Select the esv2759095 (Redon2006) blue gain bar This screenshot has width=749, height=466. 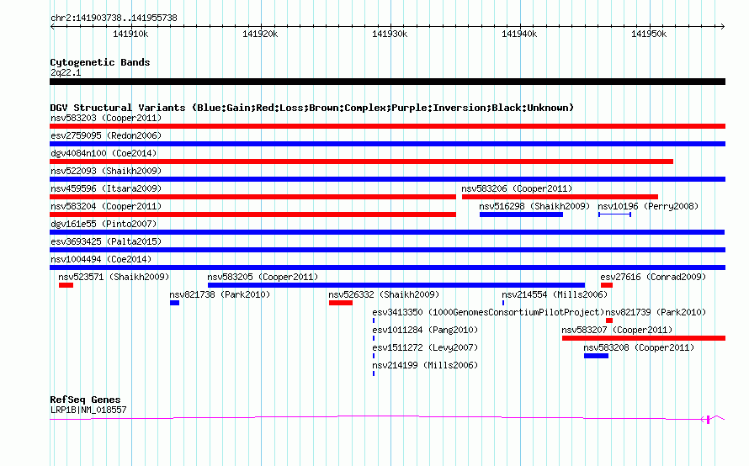(x=387, y=144)
